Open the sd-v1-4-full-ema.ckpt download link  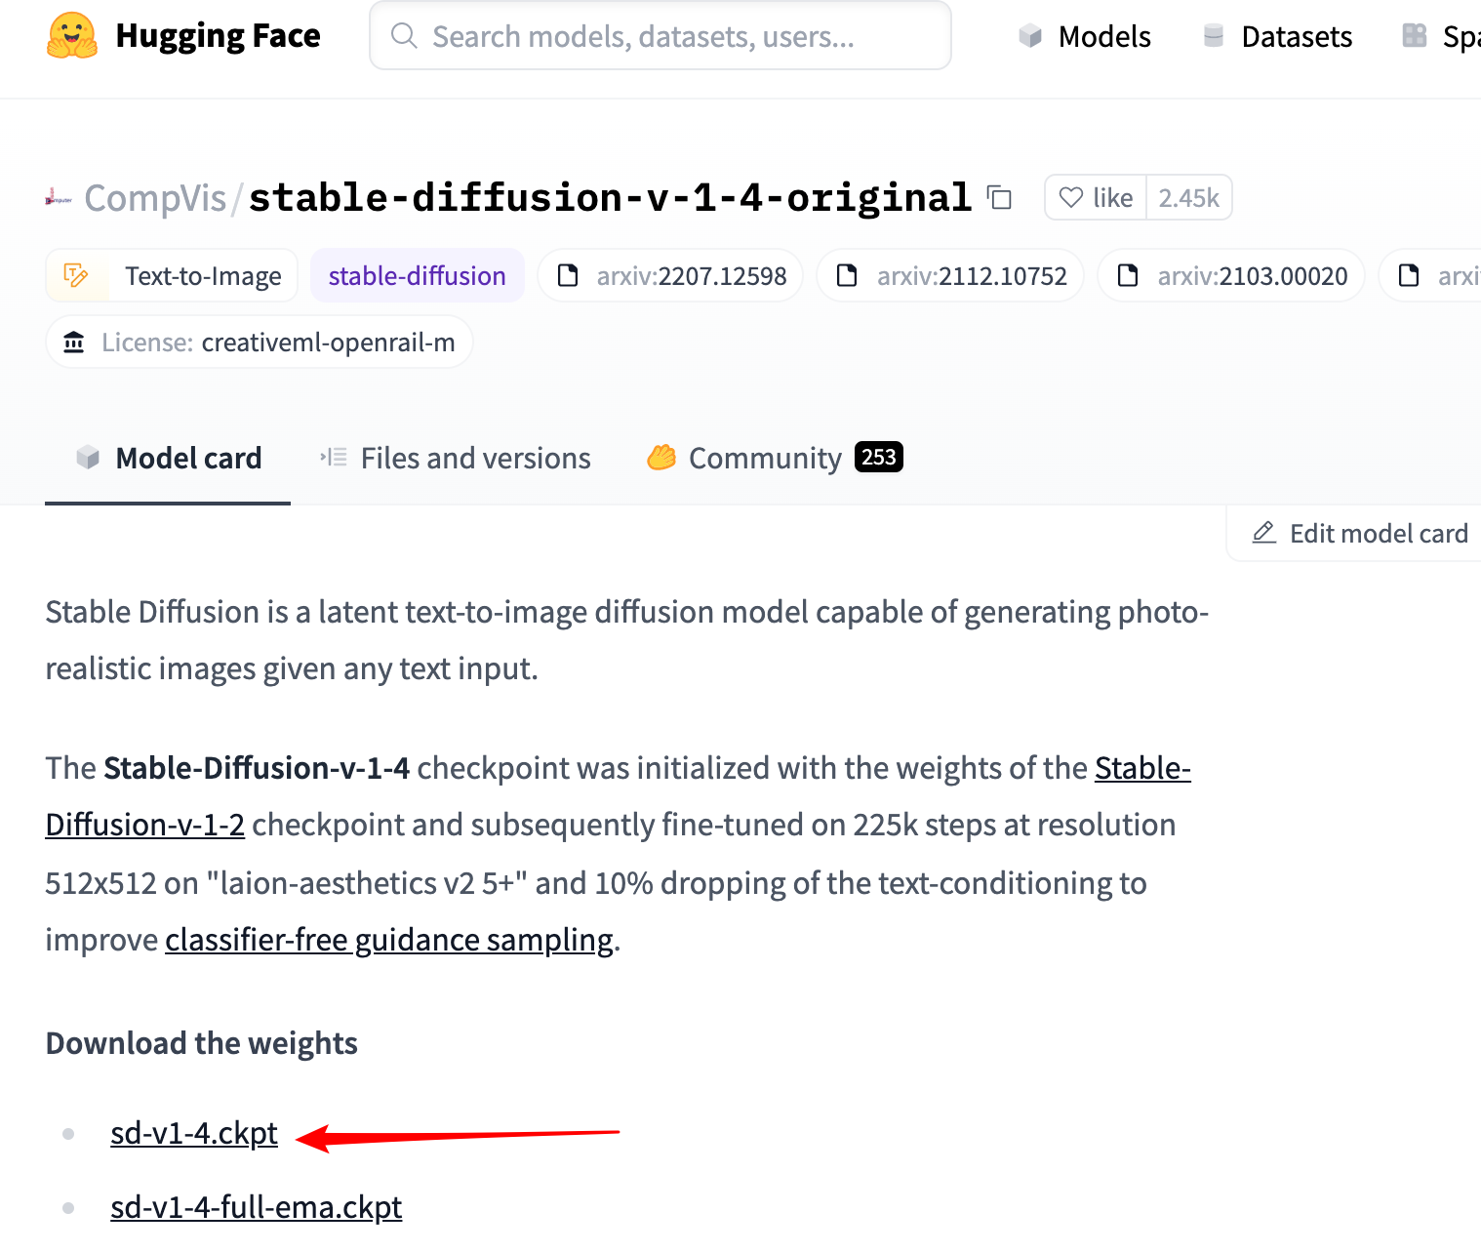click(257, 1207)
